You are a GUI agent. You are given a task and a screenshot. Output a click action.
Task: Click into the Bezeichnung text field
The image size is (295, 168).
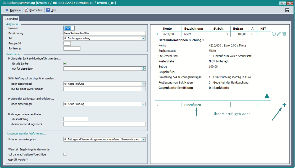coord(105,33)
